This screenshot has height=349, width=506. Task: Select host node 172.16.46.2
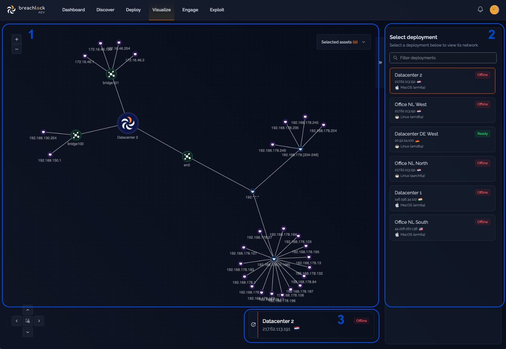(x=135, y=54)
